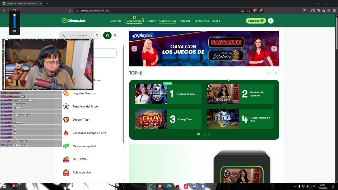Open Brave Shields icon
338x190 pixels.
255,11
